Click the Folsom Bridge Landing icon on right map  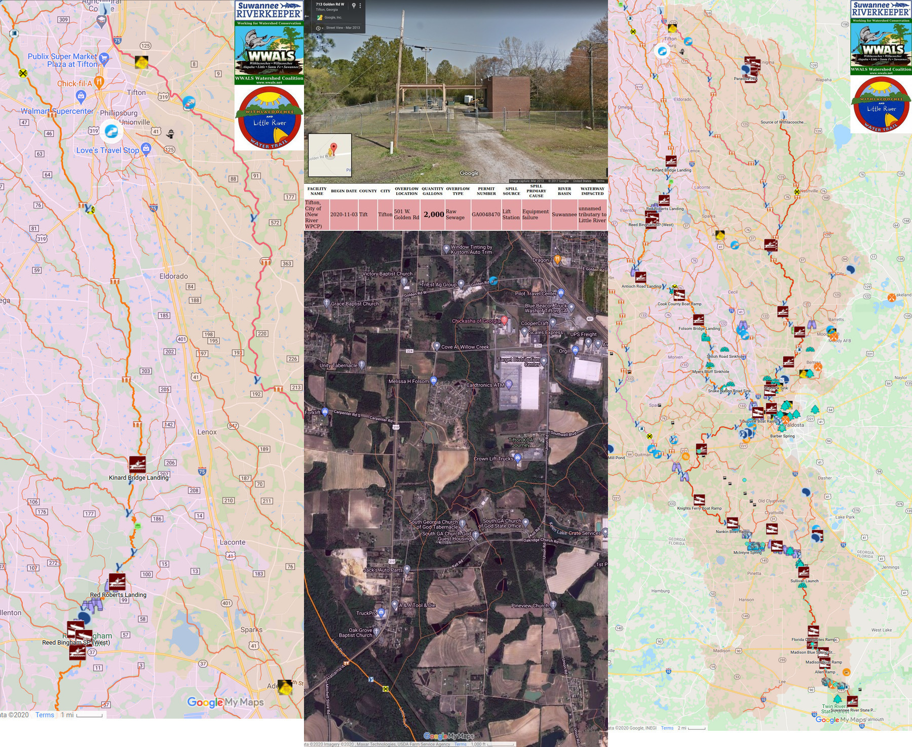click(x=699, y=320)
